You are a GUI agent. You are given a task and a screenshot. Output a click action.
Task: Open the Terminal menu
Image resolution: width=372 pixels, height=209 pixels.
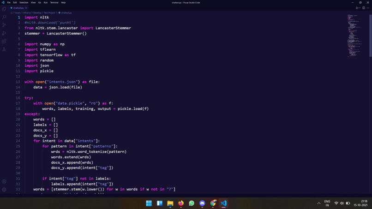coord(54,3)
